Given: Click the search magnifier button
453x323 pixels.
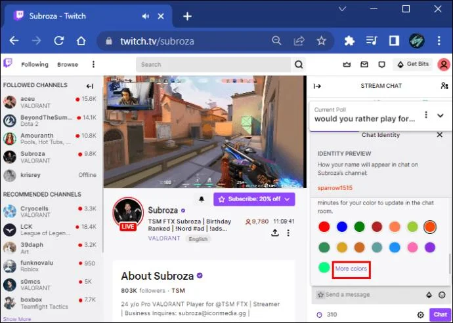Looking at the screenshot, I should click(299, 64).
